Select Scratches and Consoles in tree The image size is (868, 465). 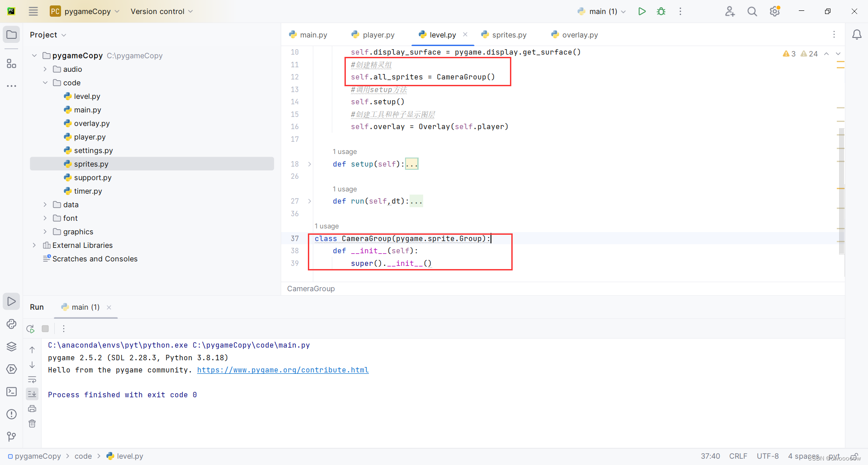tap(95, 259)
